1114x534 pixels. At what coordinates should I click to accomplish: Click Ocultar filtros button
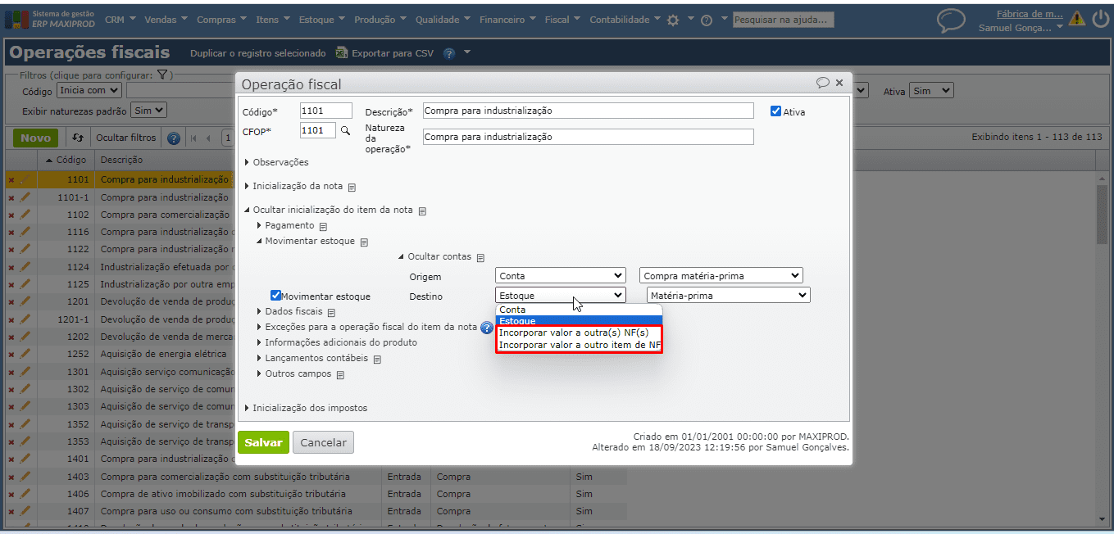125,138
